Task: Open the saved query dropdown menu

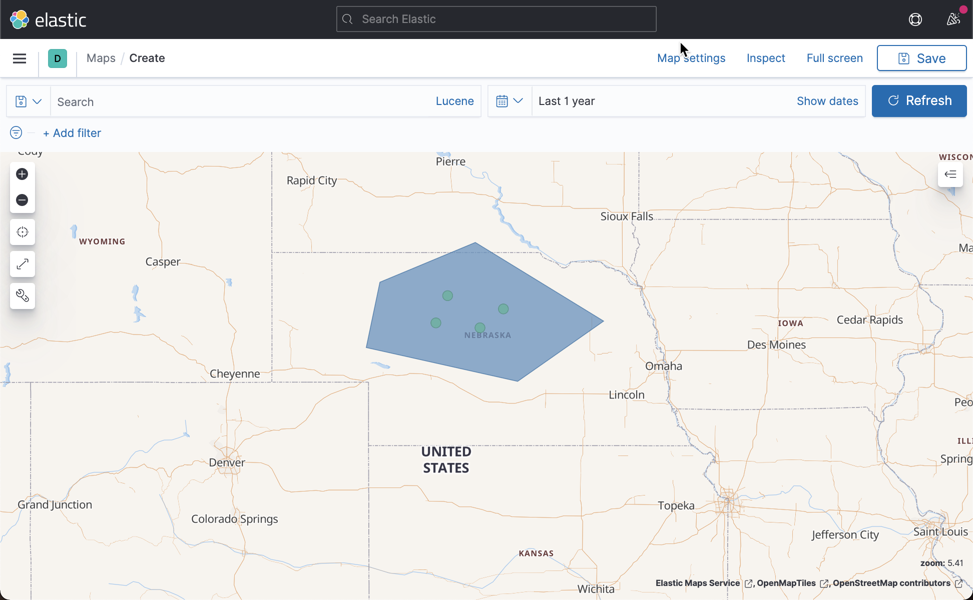Action: (28, 101)
